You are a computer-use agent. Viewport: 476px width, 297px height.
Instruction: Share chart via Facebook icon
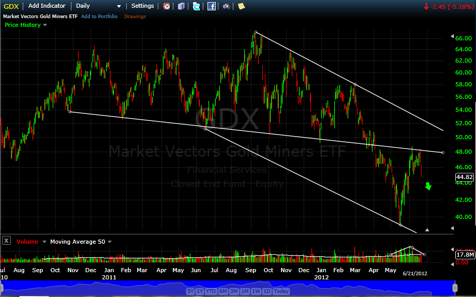click(x=212, y=6)
